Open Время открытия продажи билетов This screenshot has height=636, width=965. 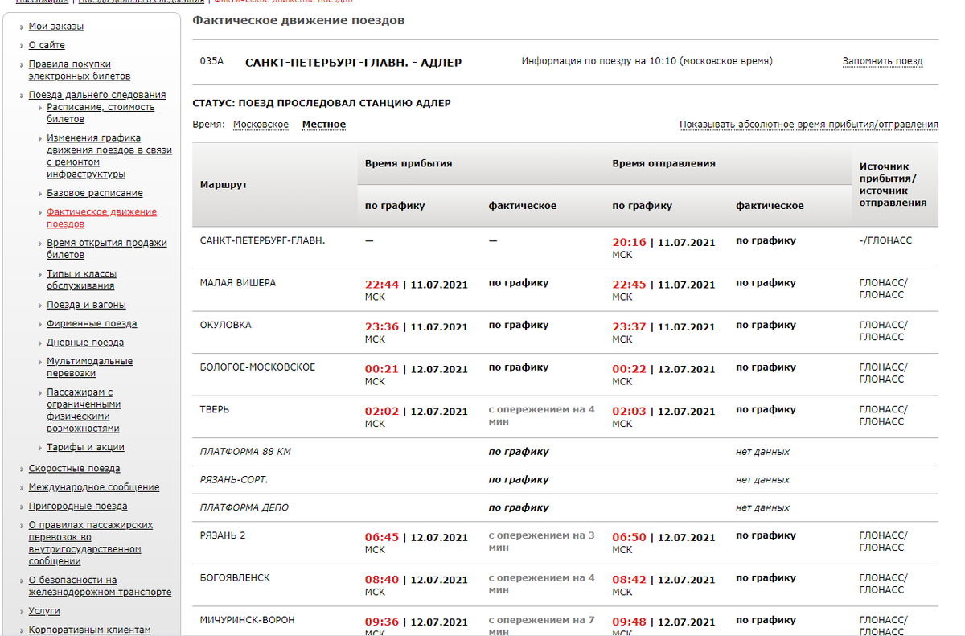pos(106,248)
